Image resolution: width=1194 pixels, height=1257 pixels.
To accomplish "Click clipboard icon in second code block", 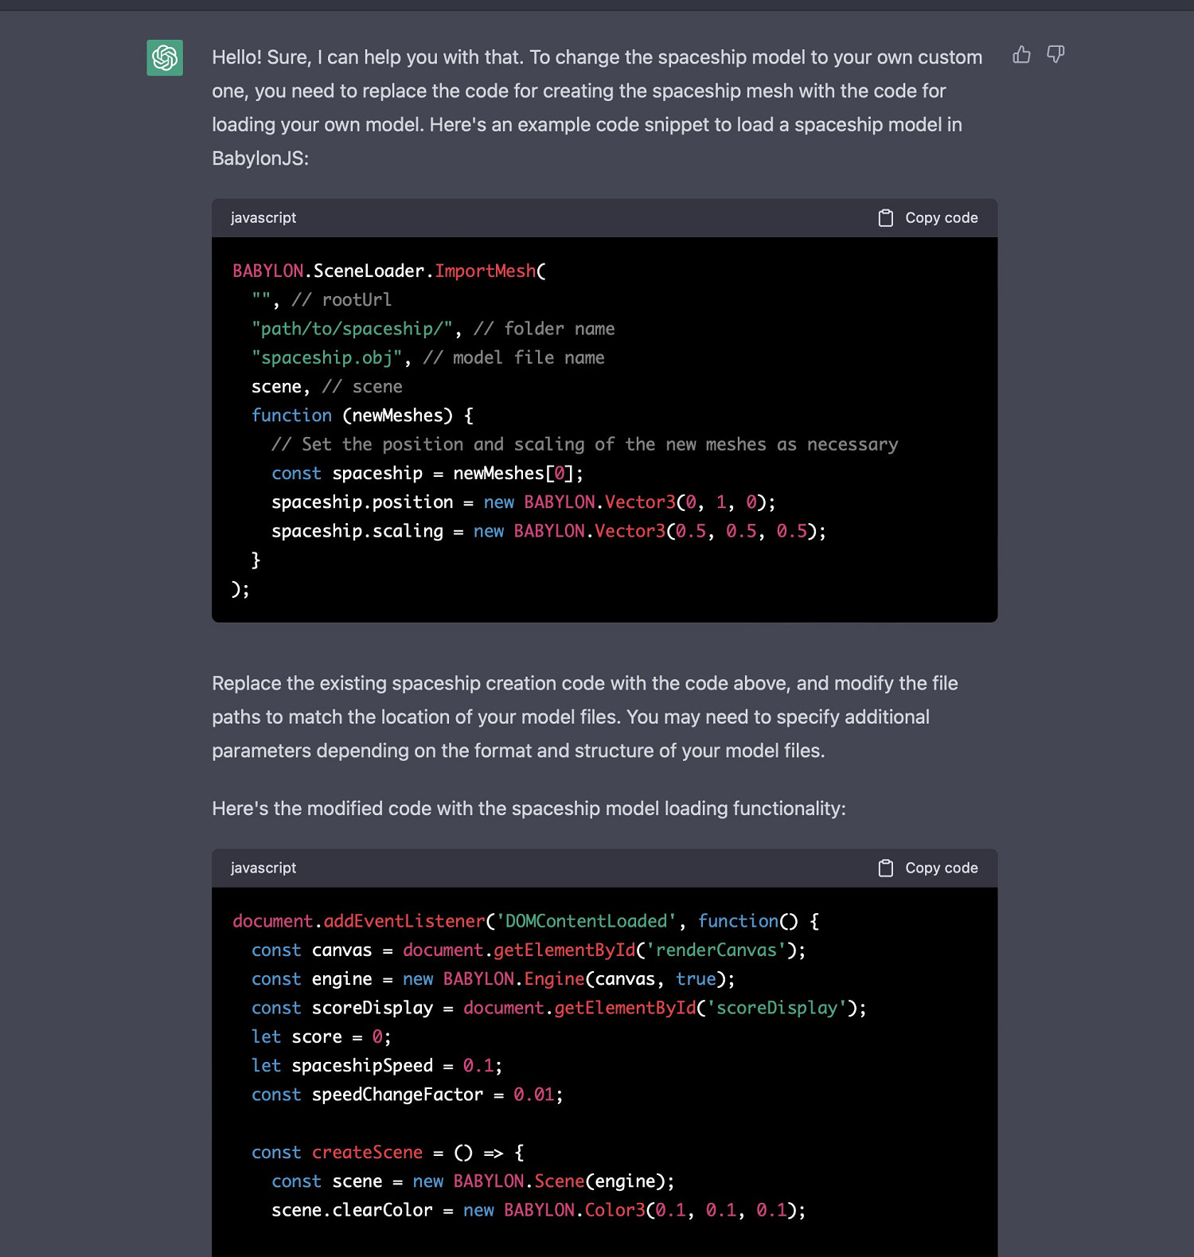I will 885,869.
